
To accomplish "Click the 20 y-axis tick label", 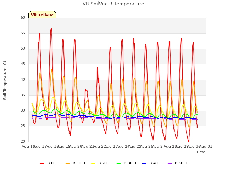I will (x=23, y=141).
